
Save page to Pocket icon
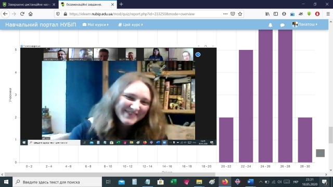233,14
